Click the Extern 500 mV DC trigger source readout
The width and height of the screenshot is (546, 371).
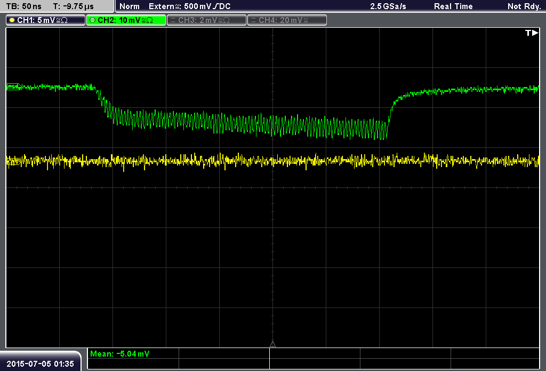click(x=189, y=6)
